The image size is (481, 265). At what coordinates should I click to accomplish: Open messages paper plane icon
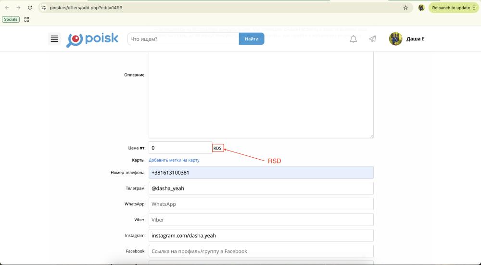point(372,39)
